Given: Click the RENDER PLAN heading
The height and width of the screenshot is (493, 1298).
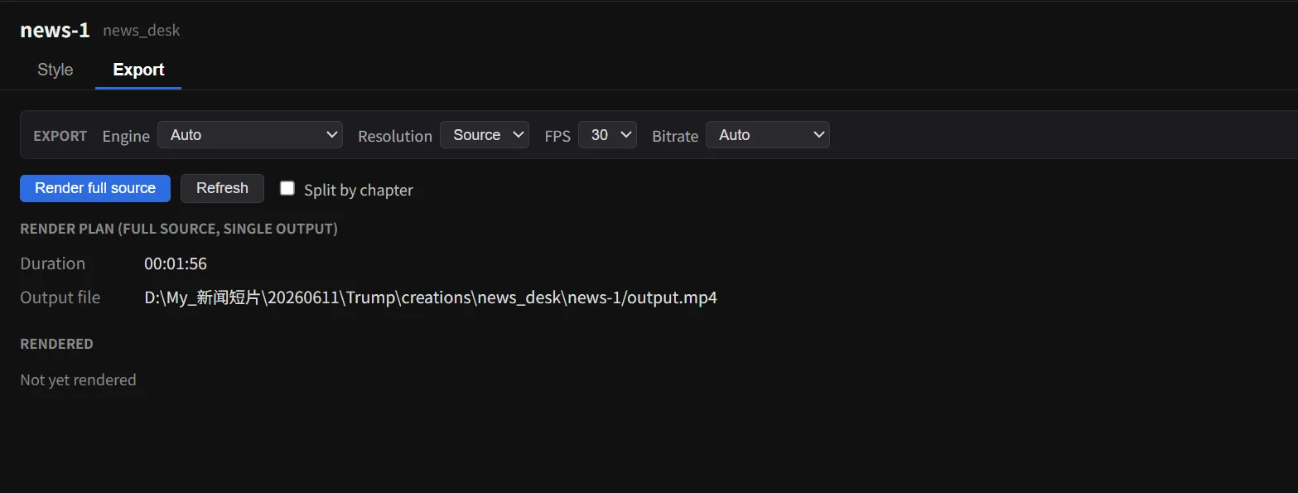Looking at the screenshot, I should (x=179, y=229).
